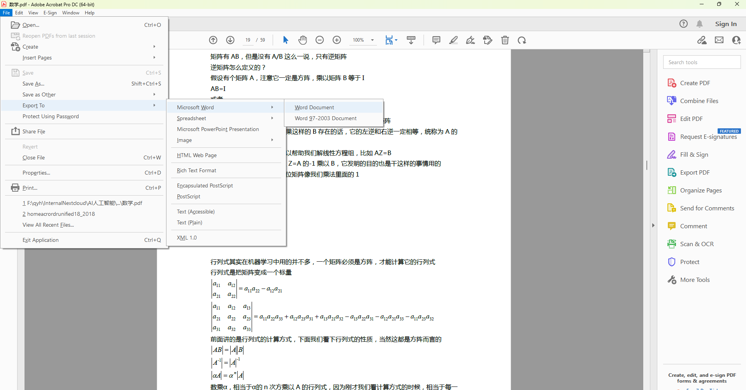Image resolution: width=746 pixels, height=390 pixels.
Task: Click the next page down-arrow icon
Action: point(230,40)
